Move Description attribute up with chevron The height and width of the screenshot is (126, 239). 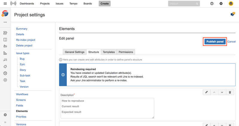pyautogui.click(x=214, y=92)
